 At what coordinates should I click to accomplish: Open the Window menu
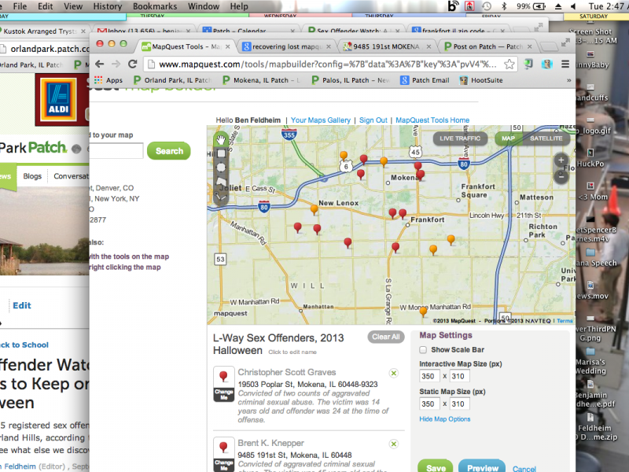click(x=204, y=6)
